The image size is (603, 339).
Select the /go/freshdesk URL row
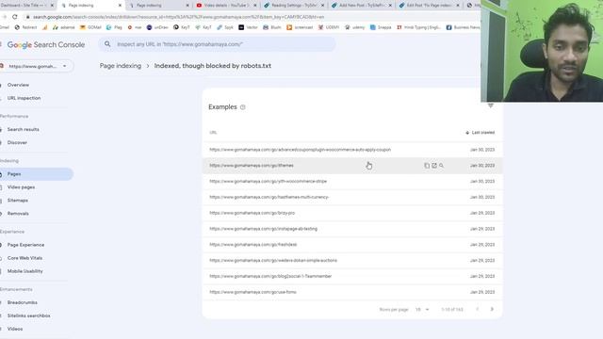(x=351, y=245)
